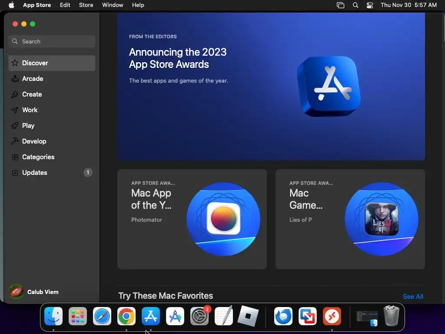Open TextEdit from the Dock
This screenshot has height=334, width=445.
point(224,316)
